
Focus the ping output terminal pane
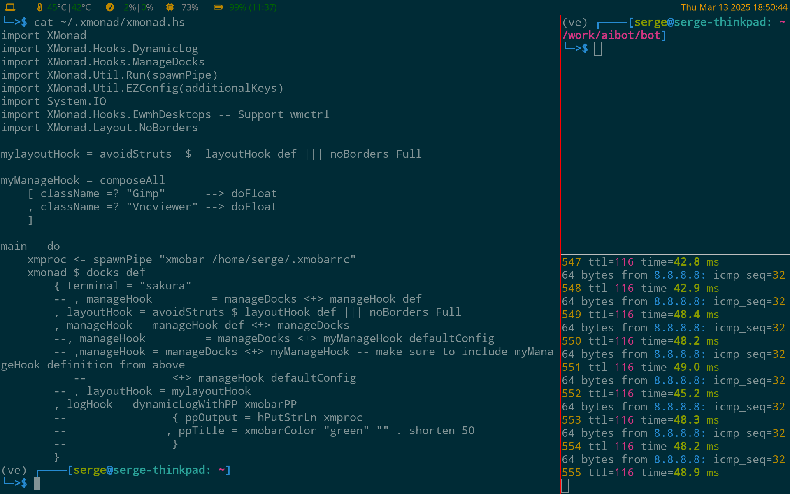click(x=675, y=370)
